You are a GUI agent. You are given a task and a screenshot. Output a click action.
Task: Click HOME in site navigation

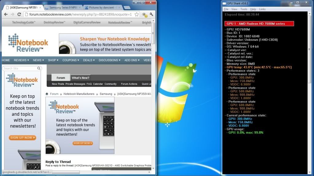(6, 60)
